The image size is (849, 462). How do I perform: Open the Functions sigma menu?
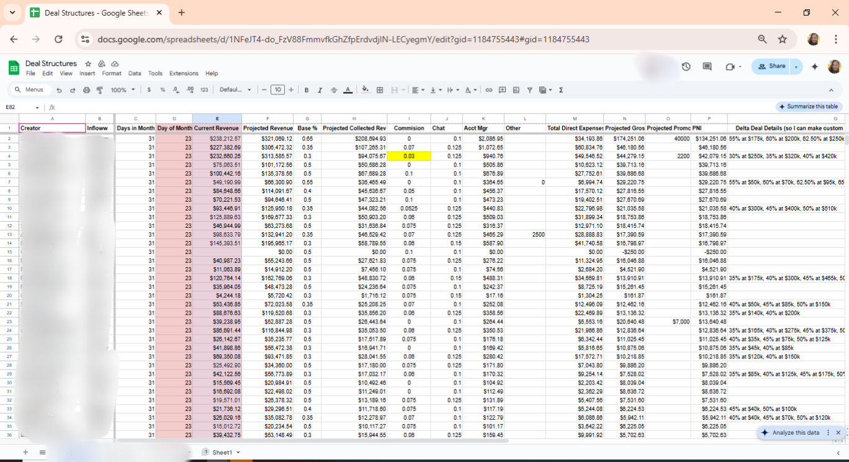pyautogui.click(x=561, y=90)
